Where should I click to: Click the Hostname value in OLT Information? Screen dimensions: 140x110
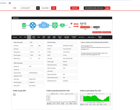tap(68, 46)
